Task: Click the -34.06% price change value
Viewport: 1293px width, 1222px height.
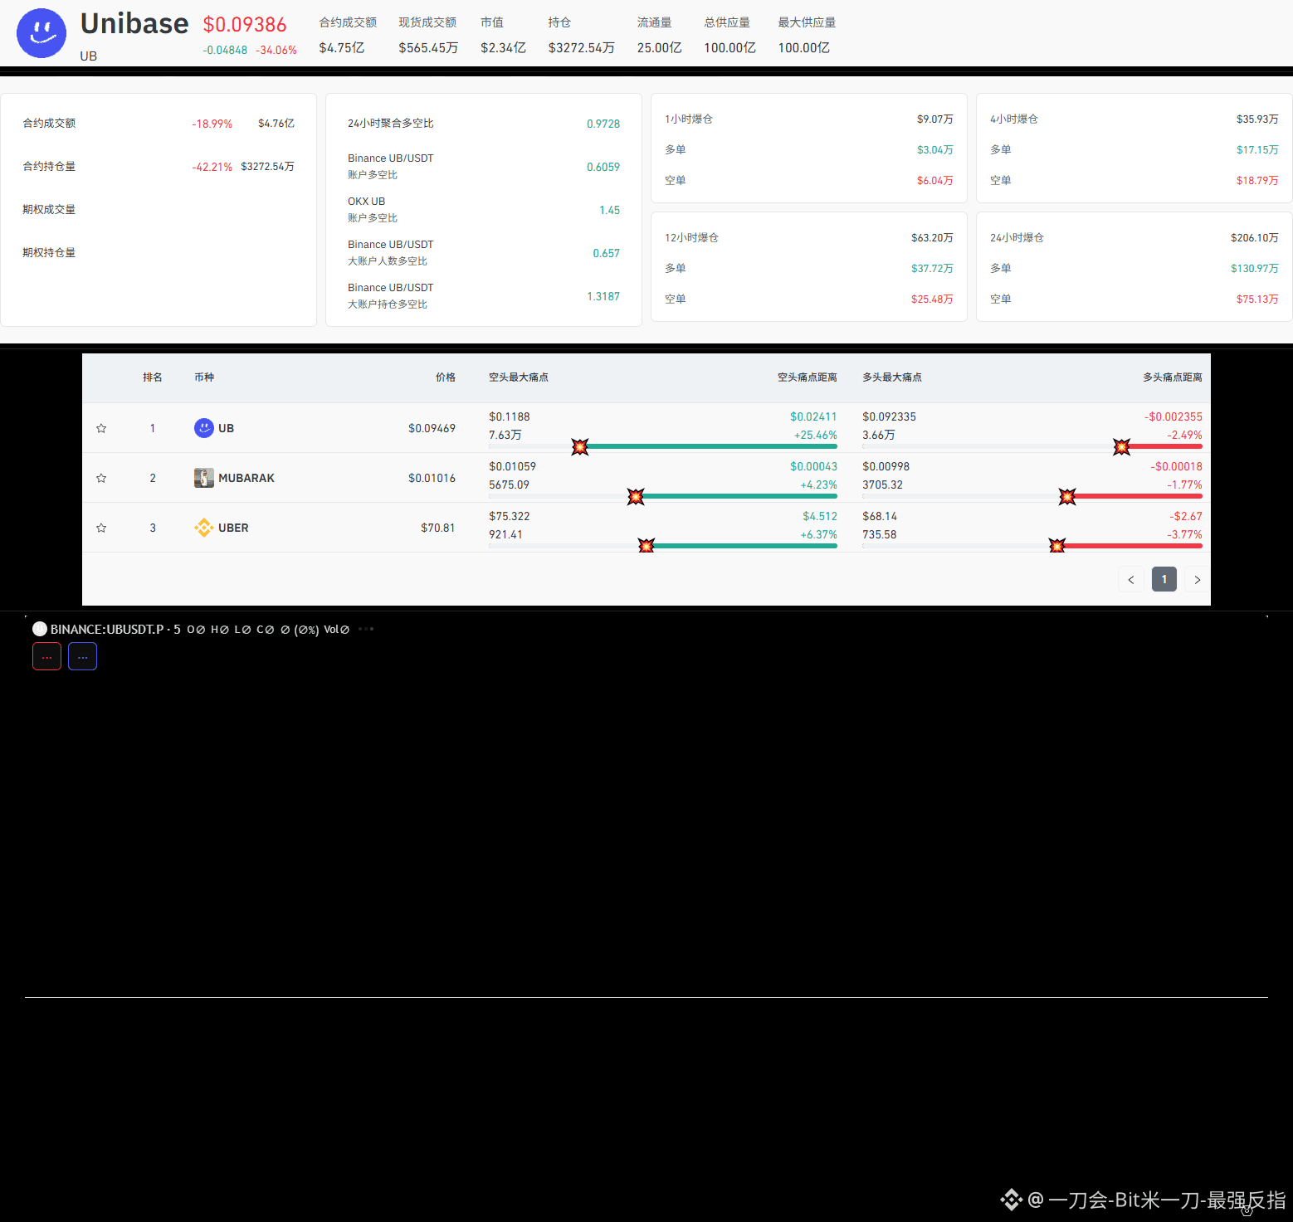Action: (x=276, y=51)
